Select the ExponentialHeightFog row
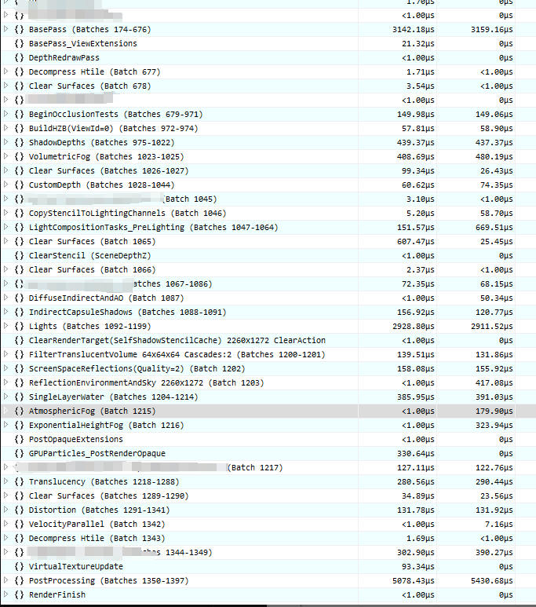Image resolution: width=536 pixels, height=607 pixels. (268, 425)
